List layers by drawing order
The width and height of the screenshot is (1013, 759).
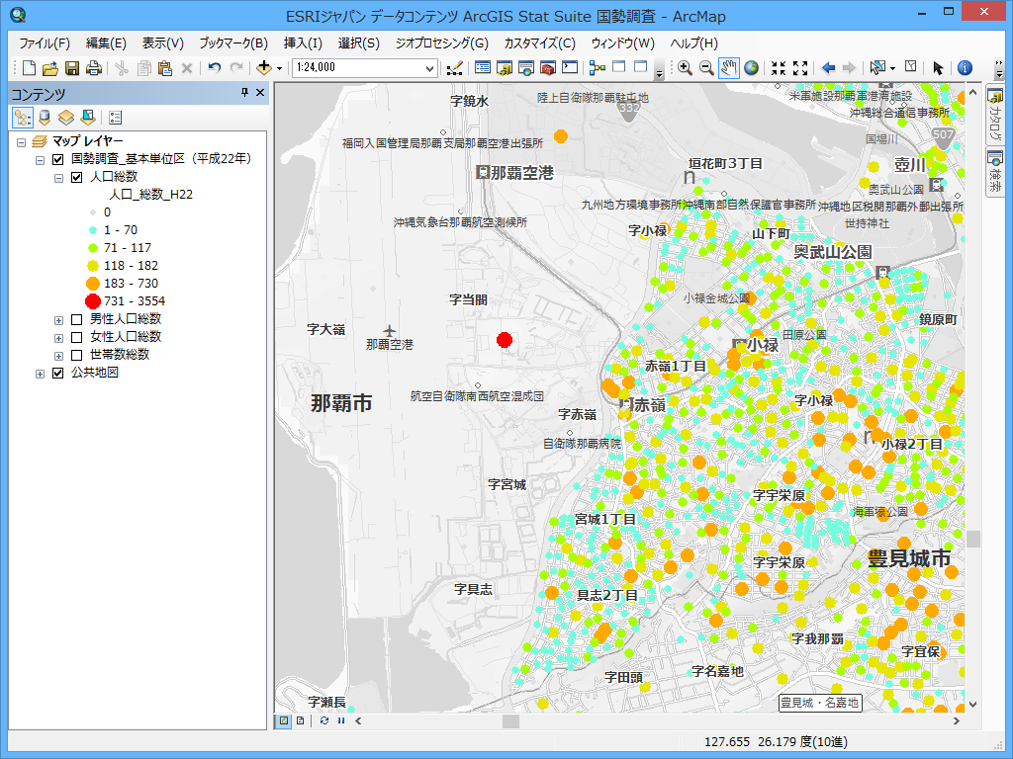point(23,118)
